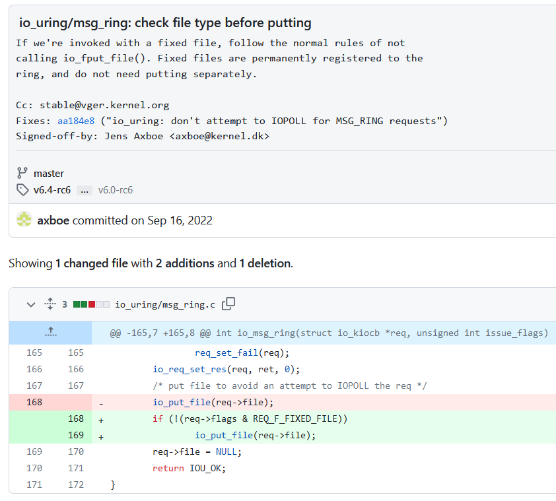Copy the io_uring/msg_ring.c file path
Viewport: 556px width, 501px height.
(x=228, y=304)
